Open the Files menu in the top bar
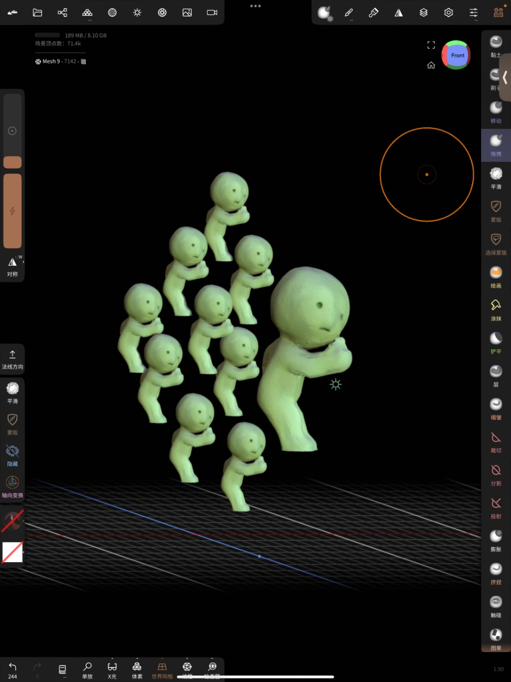The image size is (511, 682). (37, 12)
